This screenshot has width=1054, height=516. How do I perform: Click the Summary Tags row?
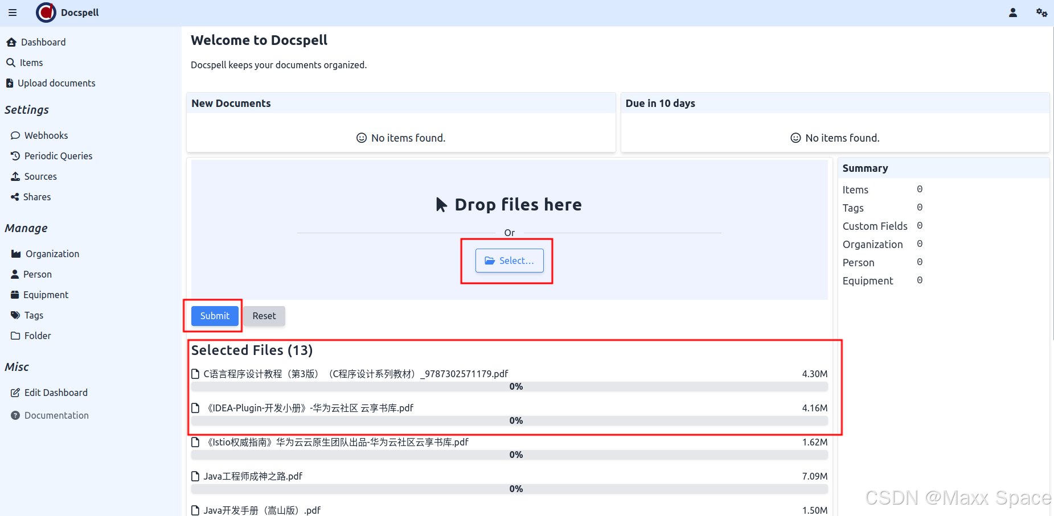tap(883, 208)
